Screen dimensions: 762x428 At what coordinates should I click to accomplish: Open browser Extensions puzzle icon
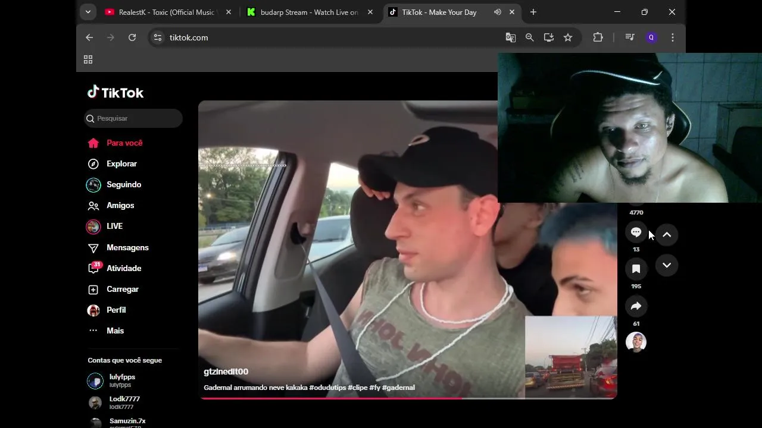coord(598,37)
